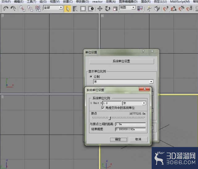Toggle Window/Crossing selection mode icon
This screenshot has height=169, width=198.
91,9
